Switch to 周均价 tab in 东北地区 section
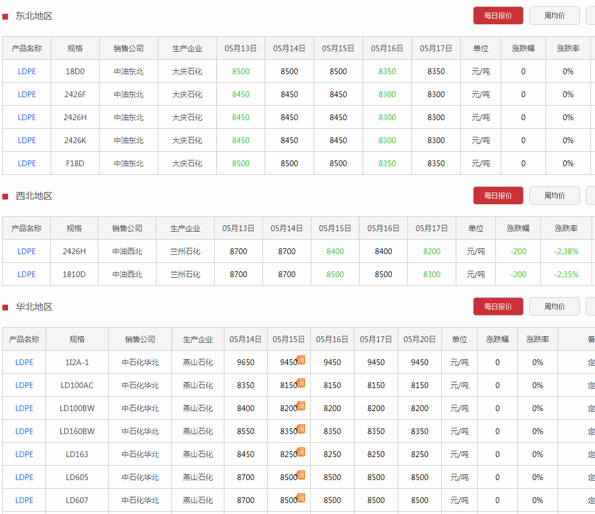 pyautogui.click(x=554, y=16)
